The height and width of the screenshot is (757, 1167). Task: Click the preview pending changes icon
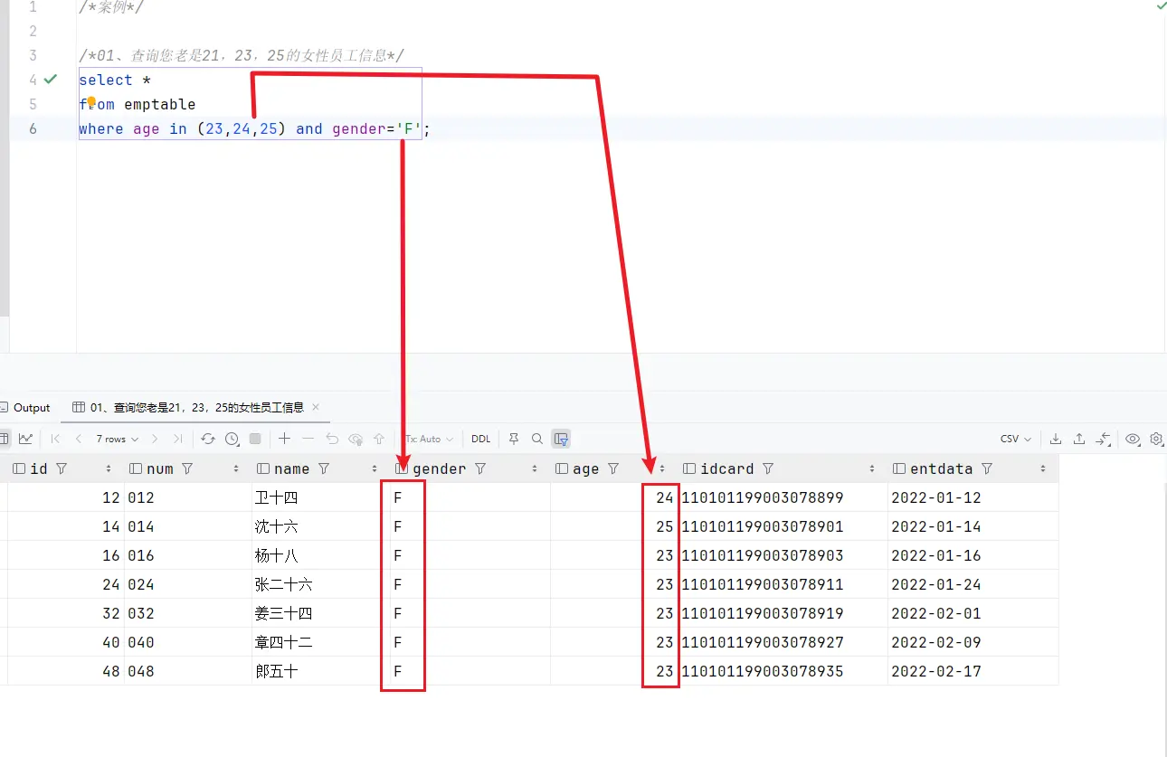tap(356, 439)
